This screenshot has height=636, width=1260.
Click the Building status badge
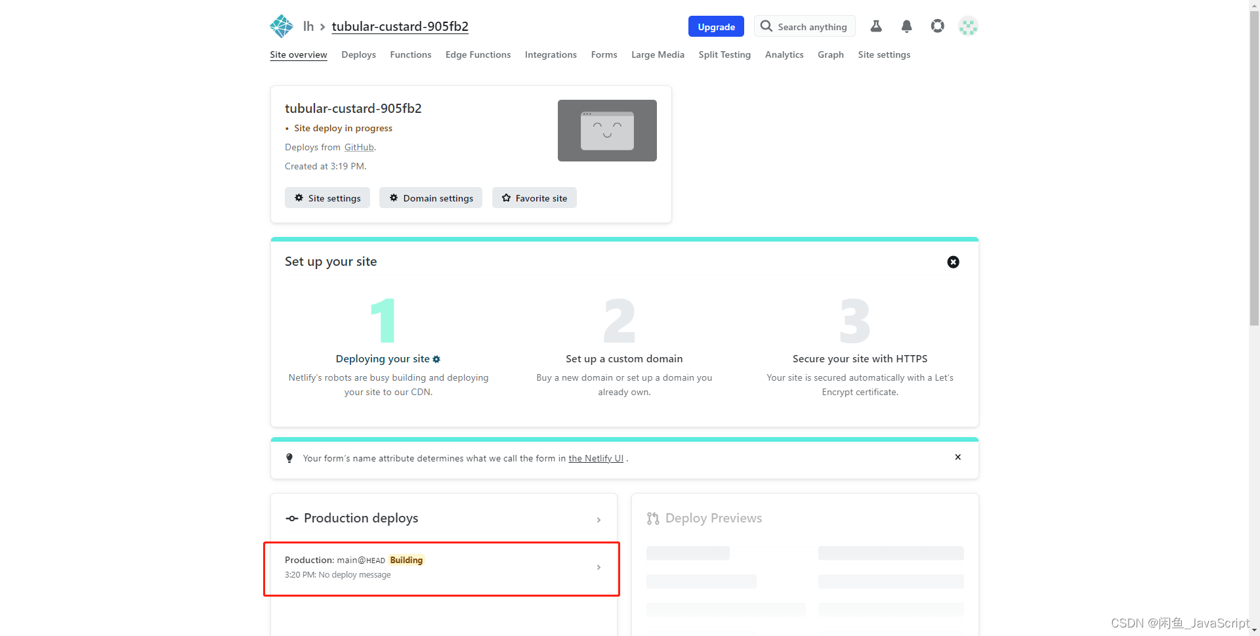click(x=406, y=560)
